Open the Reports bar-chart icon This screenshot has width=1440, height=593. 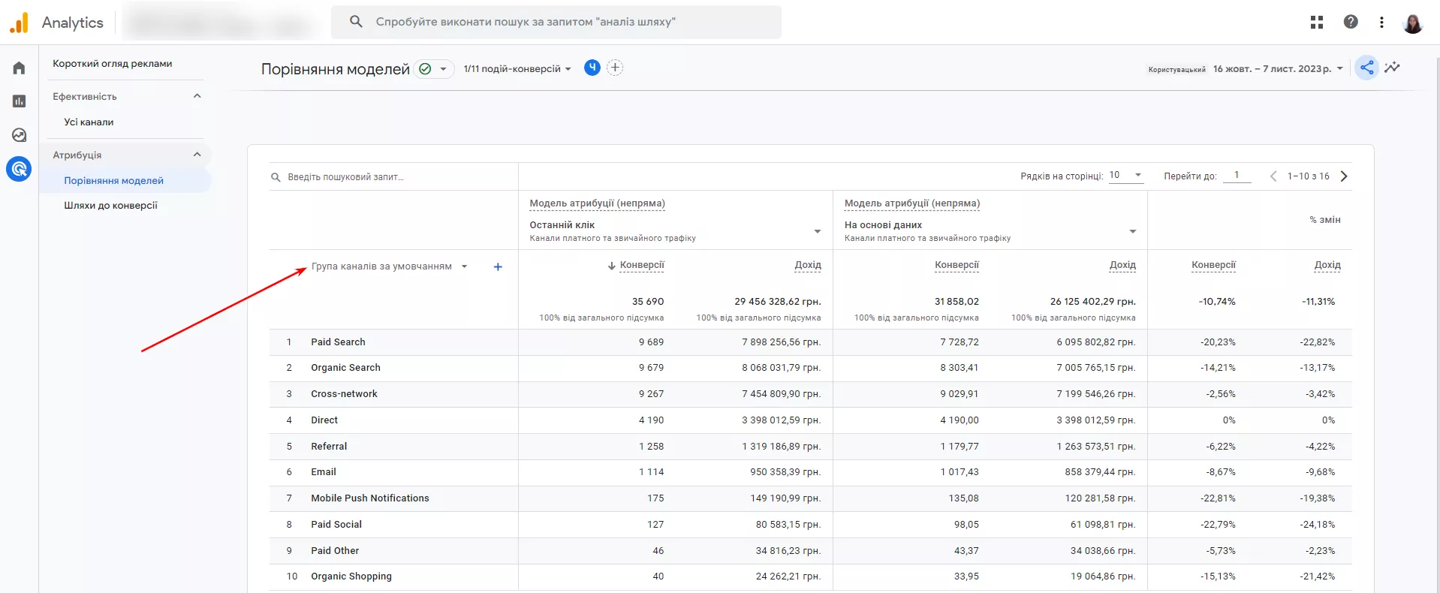point(20,101)
